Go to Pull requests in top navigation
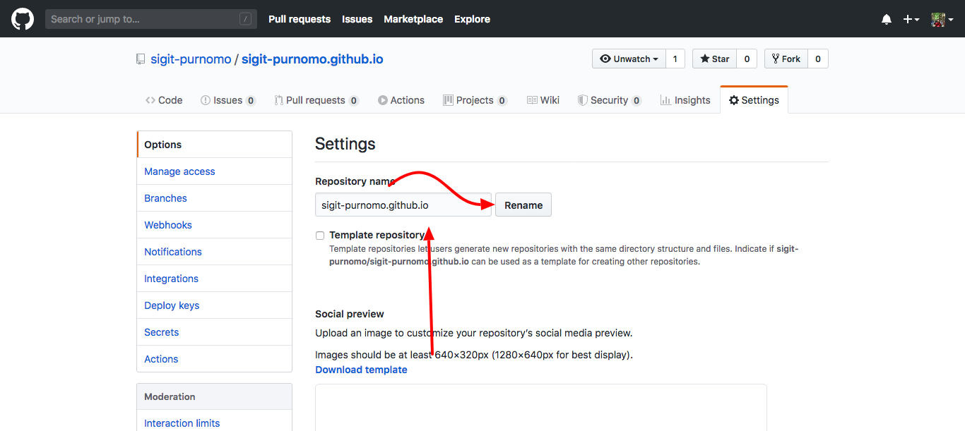The width and height of the screenshot is (965, 431). [300, 19]
